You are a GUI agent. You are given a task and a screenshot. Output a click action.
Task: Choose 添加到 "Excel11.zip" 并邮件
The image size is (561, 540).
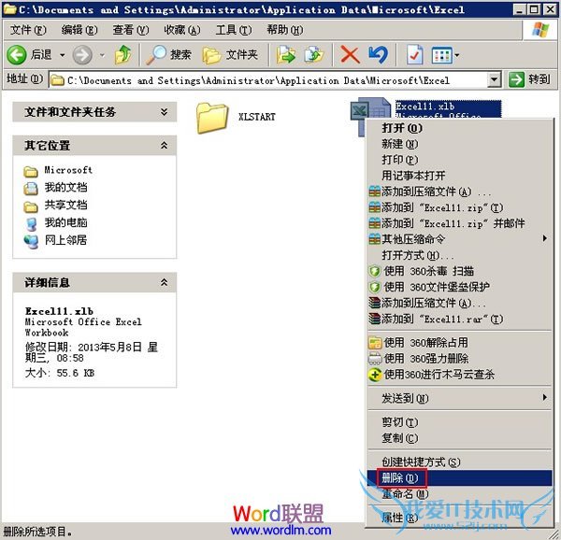click(459, 223)
